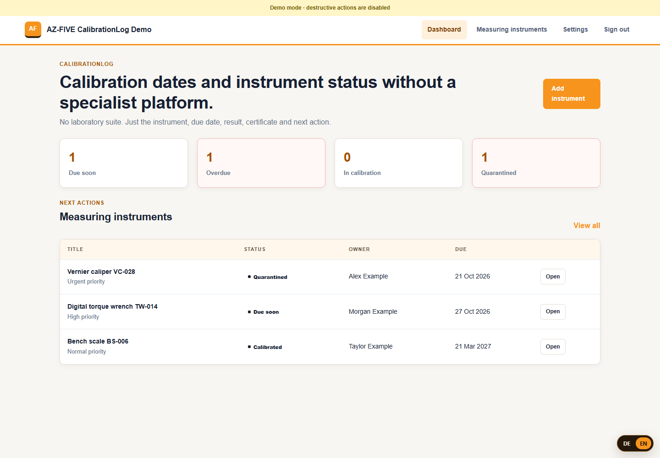Viewport: 660px width, 458px height.
Task: Open the Vernier caliper VC-028 row
Action: pyautogui.click(x=553, y=277)
